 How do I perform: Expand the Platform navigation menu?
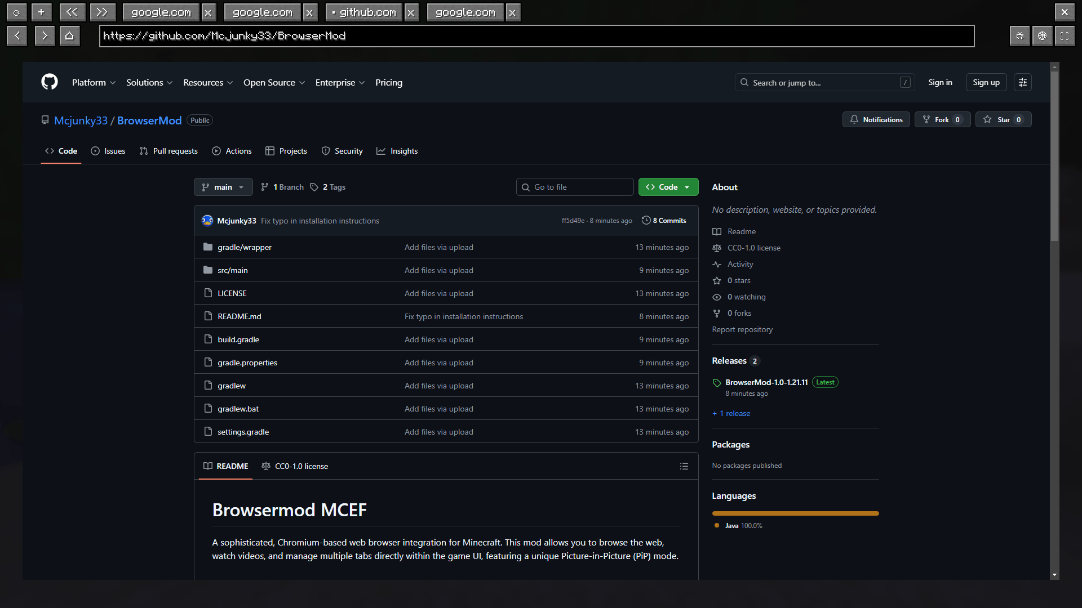click(x=94, y=82)
